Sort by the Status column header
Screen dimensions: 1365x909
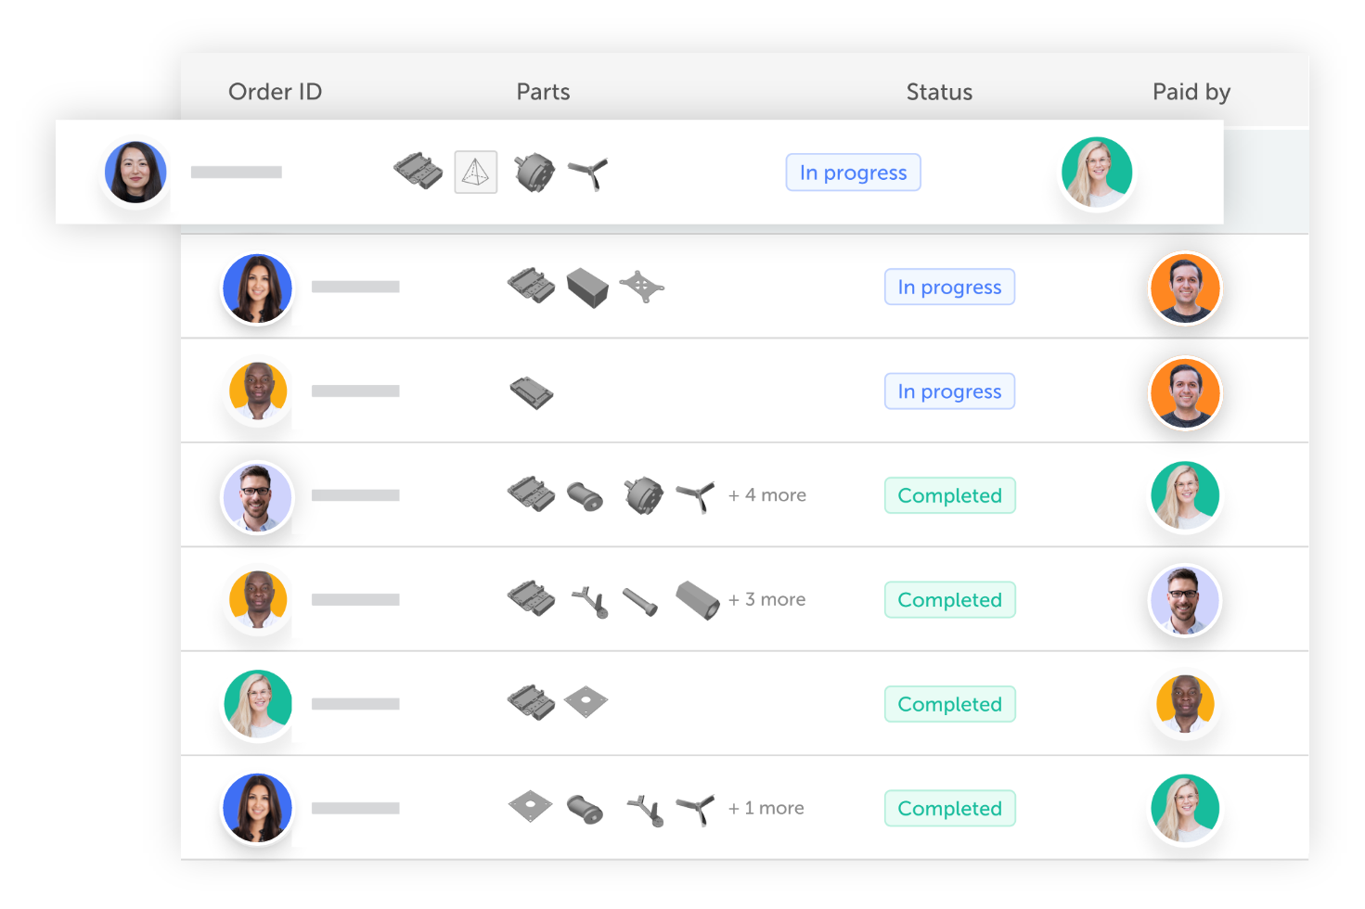coord(939,92)
